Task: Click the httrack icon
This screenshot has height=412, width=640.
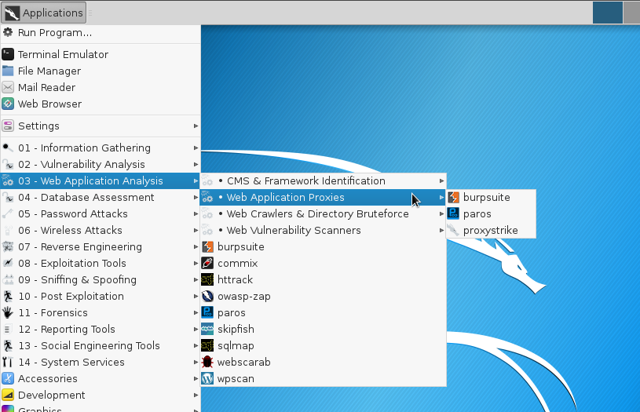Action: [x=207, y=280]
